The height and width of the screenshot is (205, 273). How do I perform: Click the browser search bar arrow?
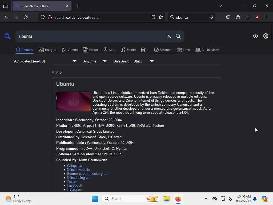click(x=211, y=17)
